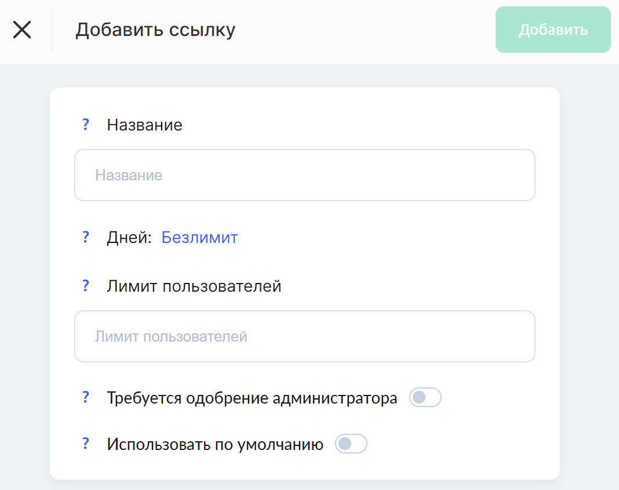The image size is (619, 490).
Task: Open the Безлимит days selector
Action: [200, 237]
